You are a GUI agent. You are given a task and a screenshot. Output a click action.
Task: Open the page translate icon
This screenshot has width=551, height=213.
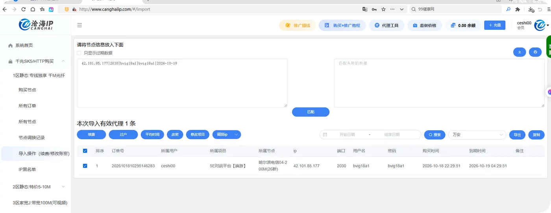pyautogui.click(x=365, y=9)
